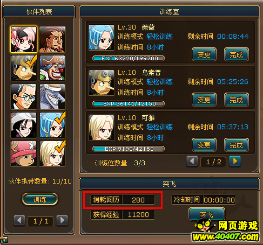Select the Chopper pink-hat portrait

[24, 153]
